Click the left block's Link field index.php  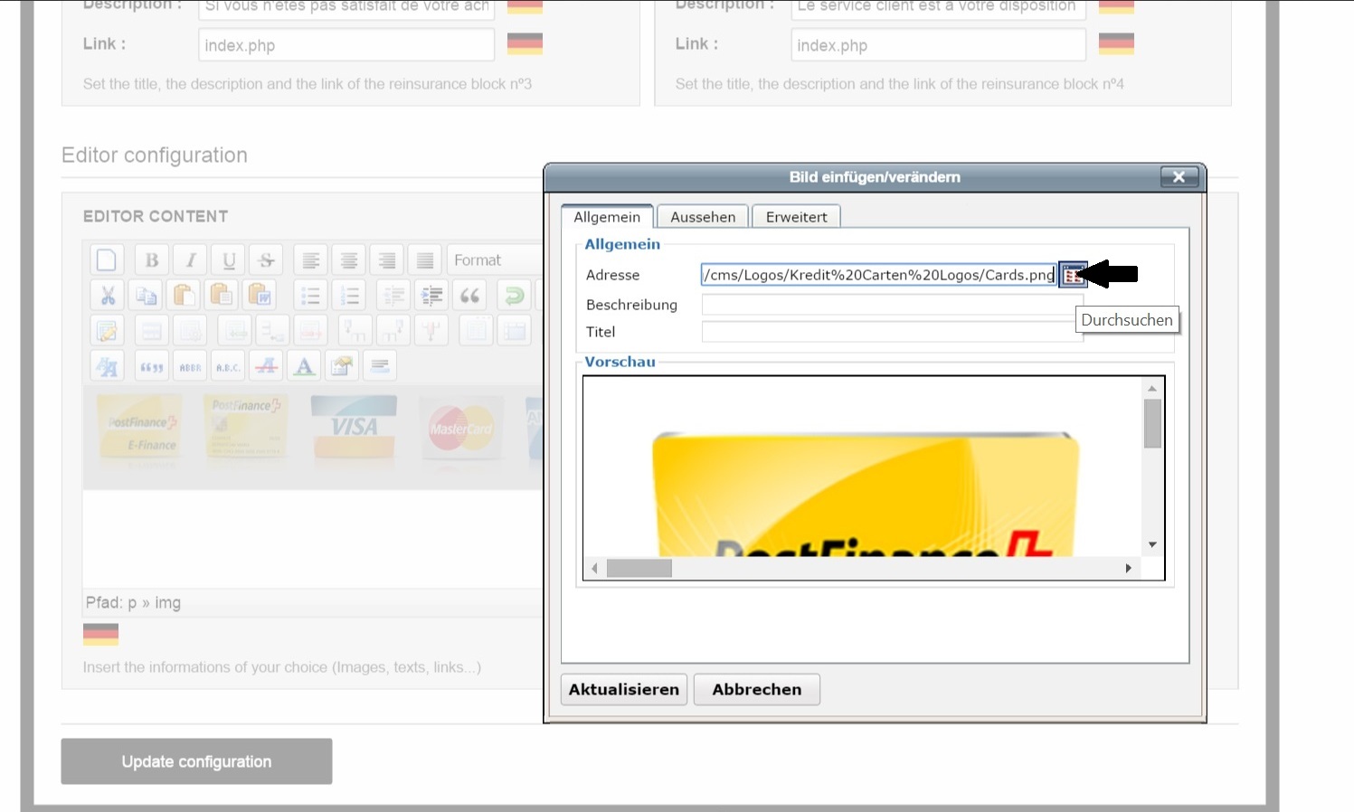click(x=346, y=45)
